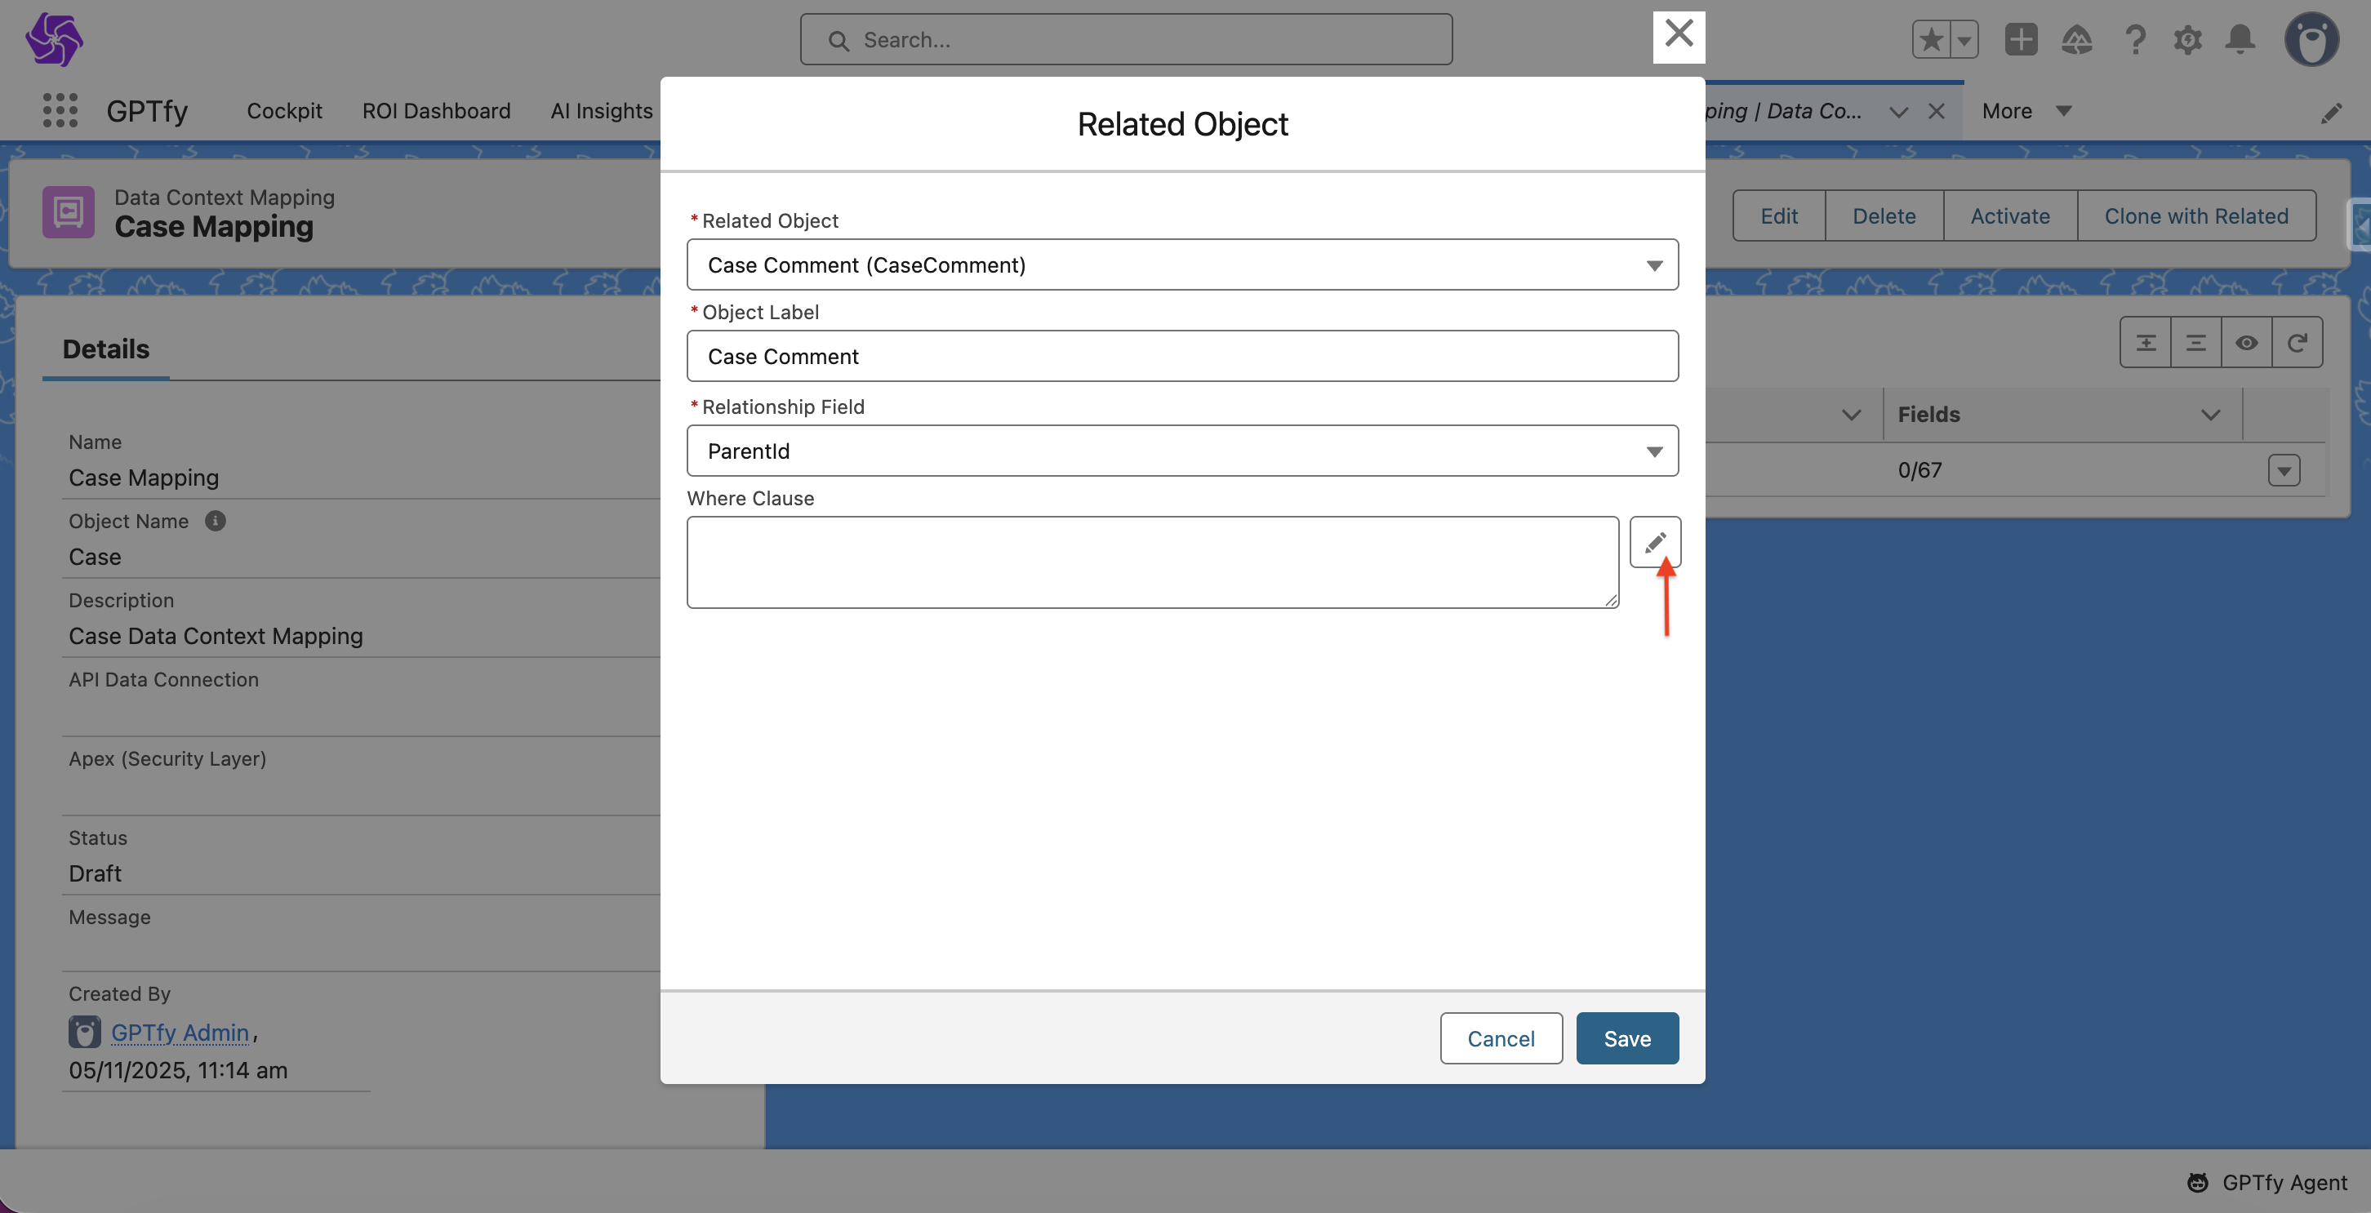Click the Save button
The height and width of the screenshot is (1213, 2371).
[1626, 1038]
